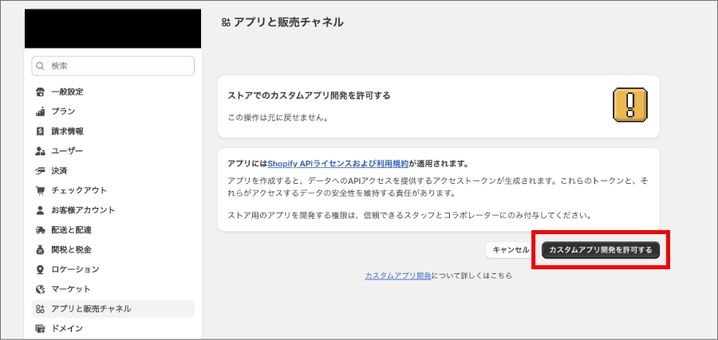Click the plan icon beside プラン
Viewport: 718px width, 340px height.
click(41, 111)
